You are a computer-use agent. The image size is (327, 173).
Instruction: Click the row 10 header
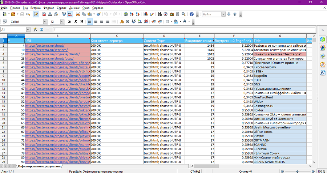pyautogui.click(x=4, y=80)
